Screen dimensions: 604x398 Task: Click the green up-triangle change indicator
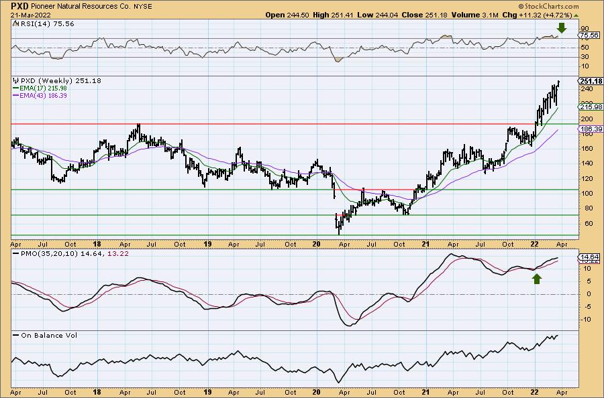576,15
